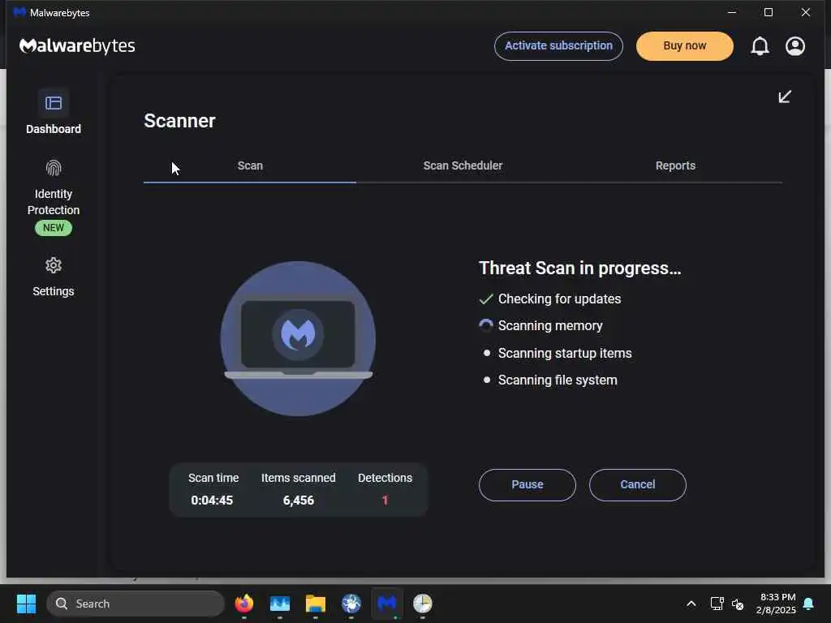Screen dimensions: 831x623
Task: Open Firefox from the taskbar
Action: (243, 604)
